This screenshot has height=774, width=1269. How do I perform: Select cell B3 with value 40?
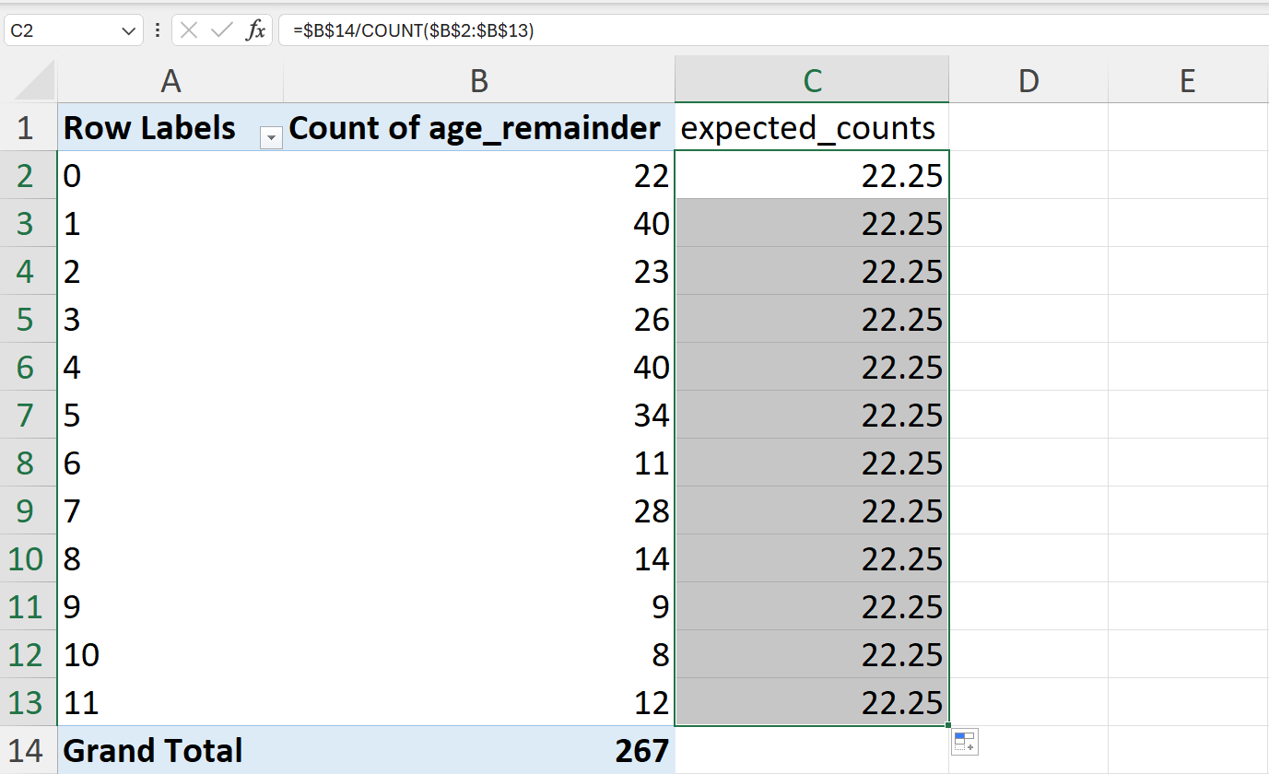tap(479, 223)
